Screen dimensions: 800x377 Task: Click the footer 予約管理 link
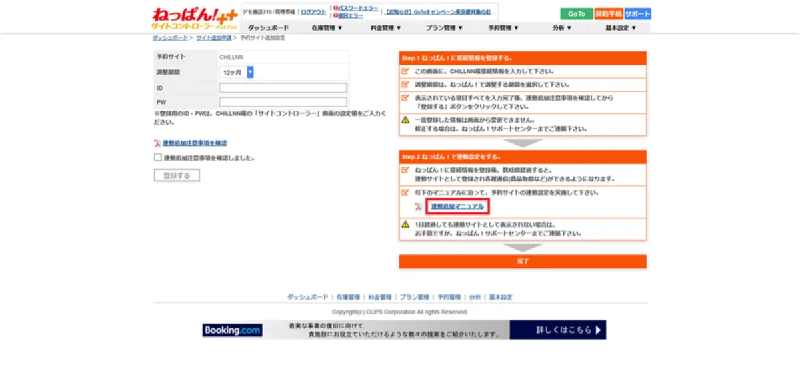(449, 297)
